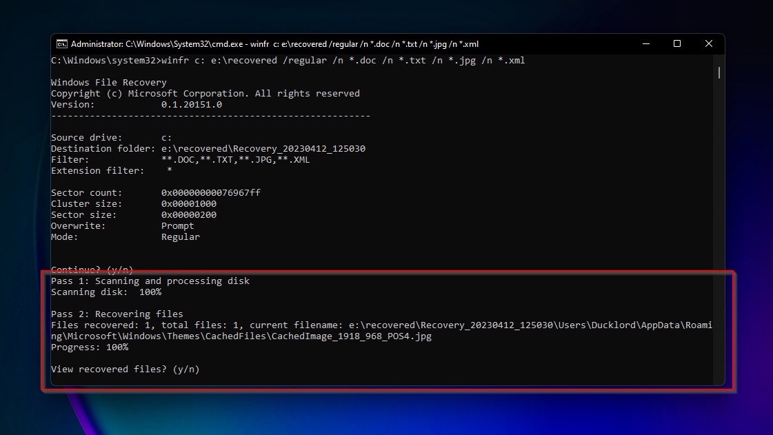Click the CachedImage_1918_968_POS4.jpg filename
This screenshot has width=773, height=435.
[352, 336]
